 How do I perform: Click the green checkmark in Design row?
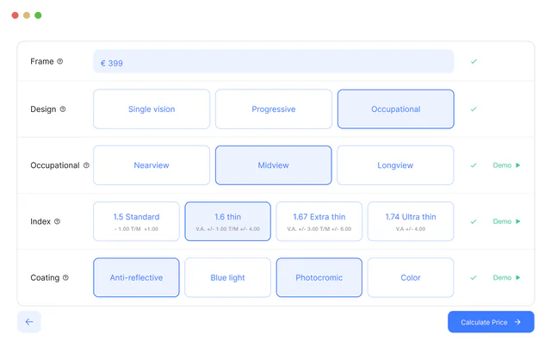[x=474, y=109]
